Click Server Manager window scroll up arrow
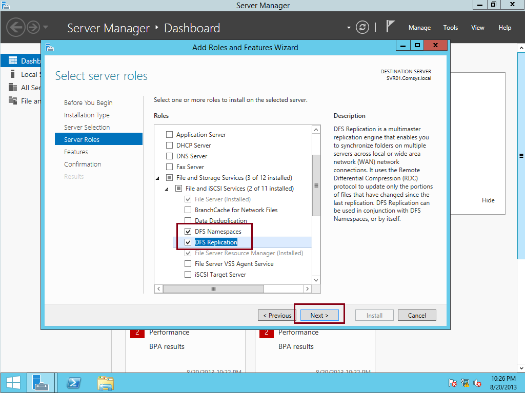The width and height of the screenshot is (525, 393). (x=521, y=48)
